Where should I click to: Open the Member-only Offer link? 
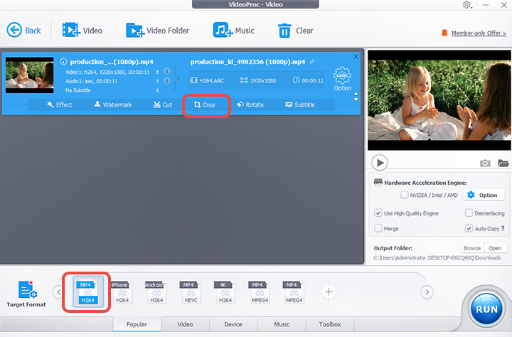479,33
